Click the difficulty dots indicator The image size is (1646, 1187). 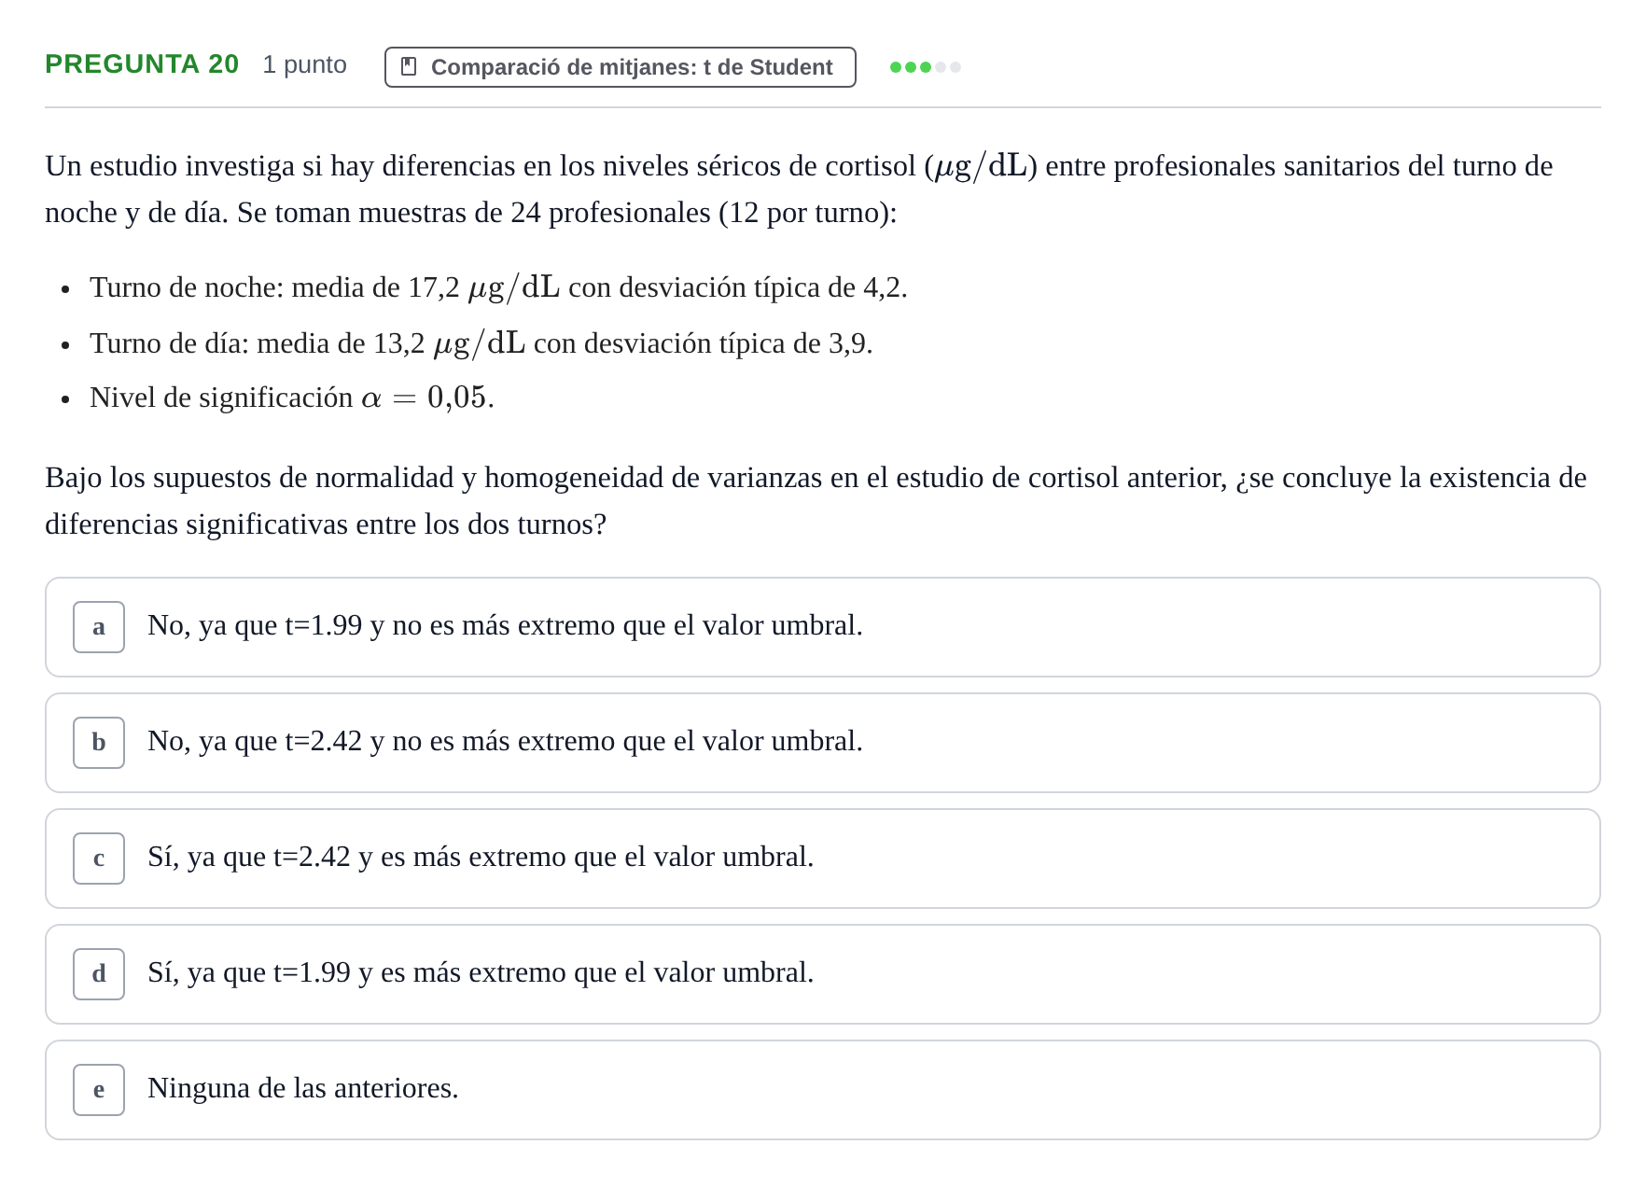coord(926,67)
